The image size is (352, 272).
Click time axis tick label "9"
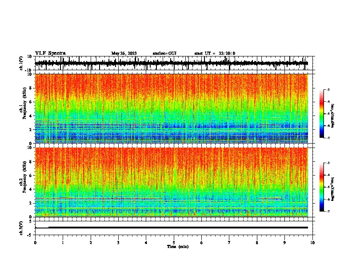284,242
